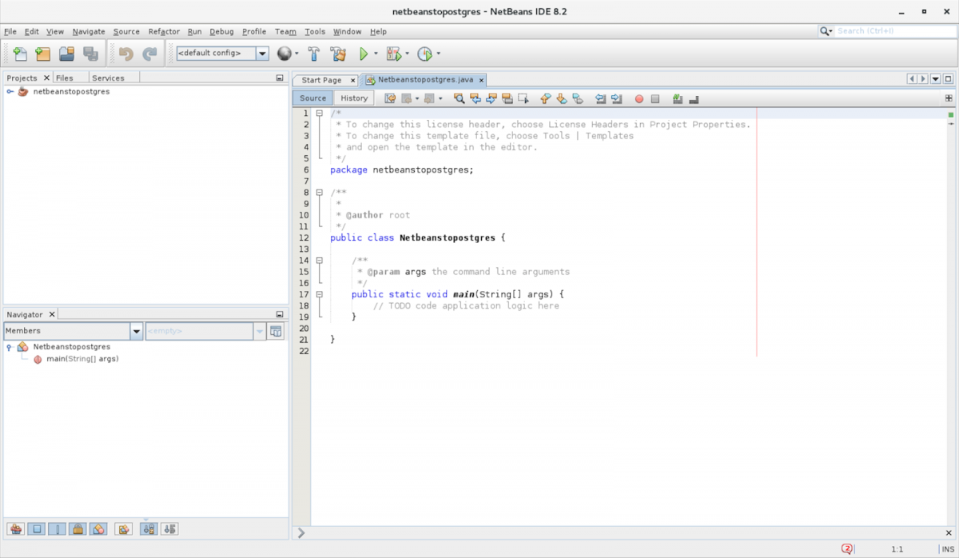Switch to the Services panel tab

tap(108, 78)
